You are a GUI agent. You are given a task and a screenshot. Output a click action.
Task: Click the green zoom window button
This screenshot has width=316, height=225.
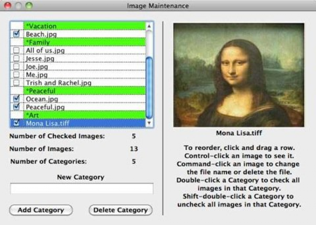pos(29,5)
